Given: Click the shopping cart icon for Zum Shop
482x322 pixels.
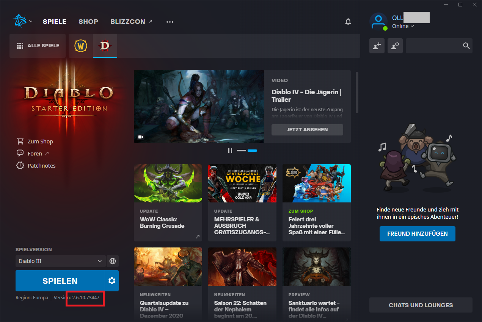Looking at the screenshot, I should [x=20, y=141].
